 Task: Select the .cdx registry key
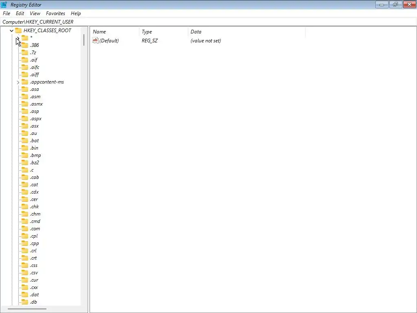pyautogui.click(x=34, y=192)
